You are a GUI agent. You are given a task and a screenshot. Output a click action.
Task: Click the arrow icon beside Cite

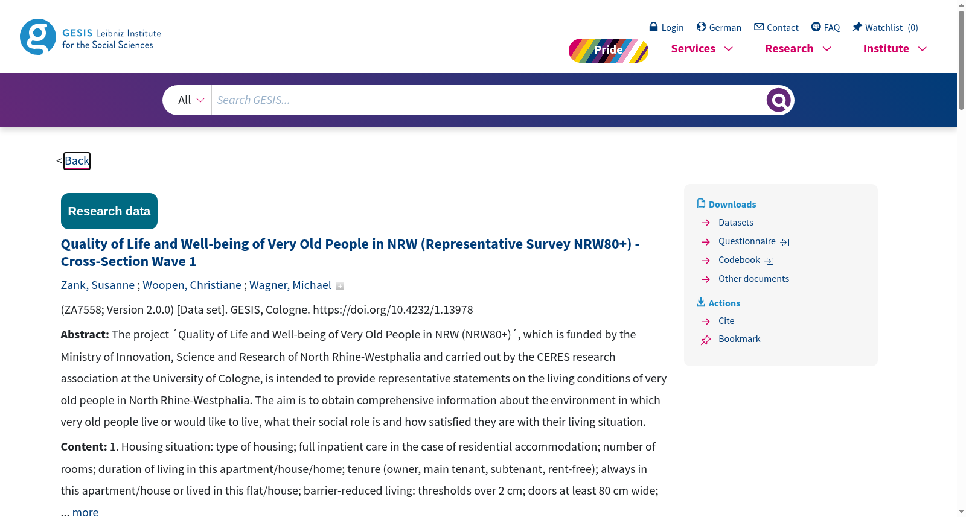pos(706,322)
